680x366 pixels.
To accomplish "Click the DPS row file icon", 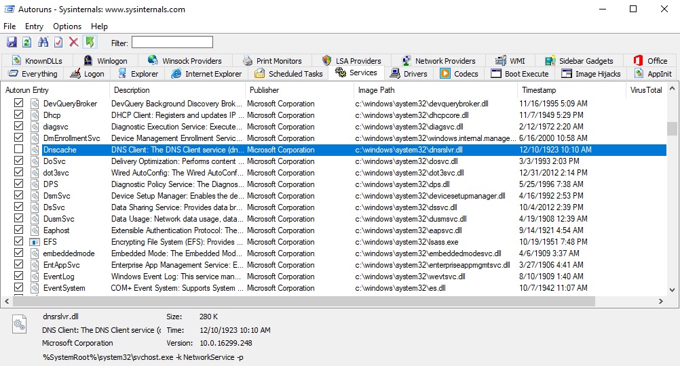I will [35, 184].
